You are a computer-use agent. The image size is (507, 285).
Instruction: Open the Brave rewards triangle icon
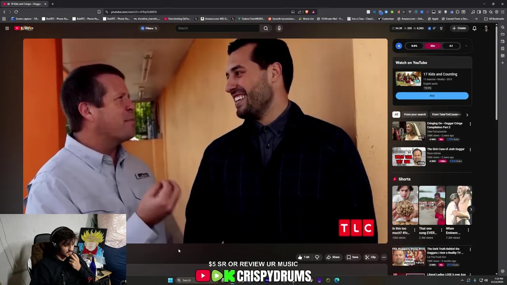(313, 12)
